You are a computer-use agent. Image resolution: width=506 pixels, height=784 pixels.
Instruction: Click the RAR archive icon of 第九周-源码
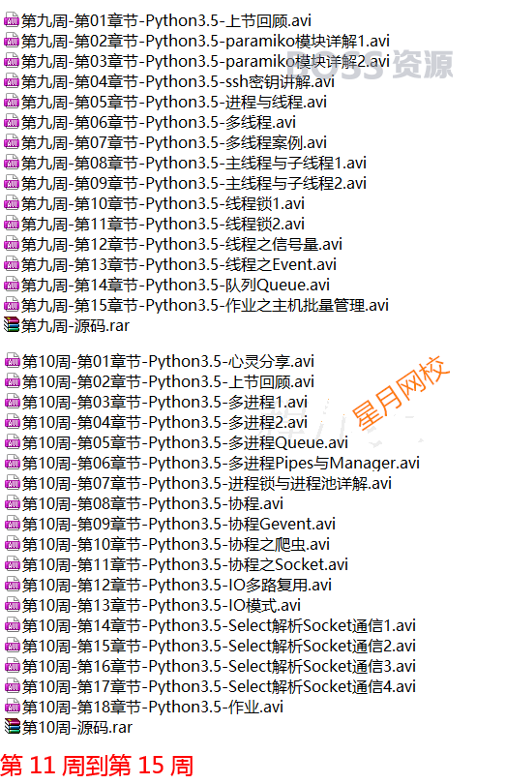[x=12, y=325]
